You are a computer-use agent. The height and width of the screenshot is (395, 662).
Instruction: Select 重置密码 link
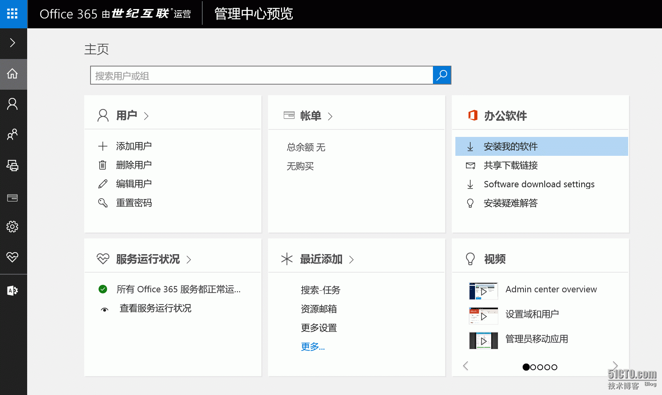tap(134, 203)
